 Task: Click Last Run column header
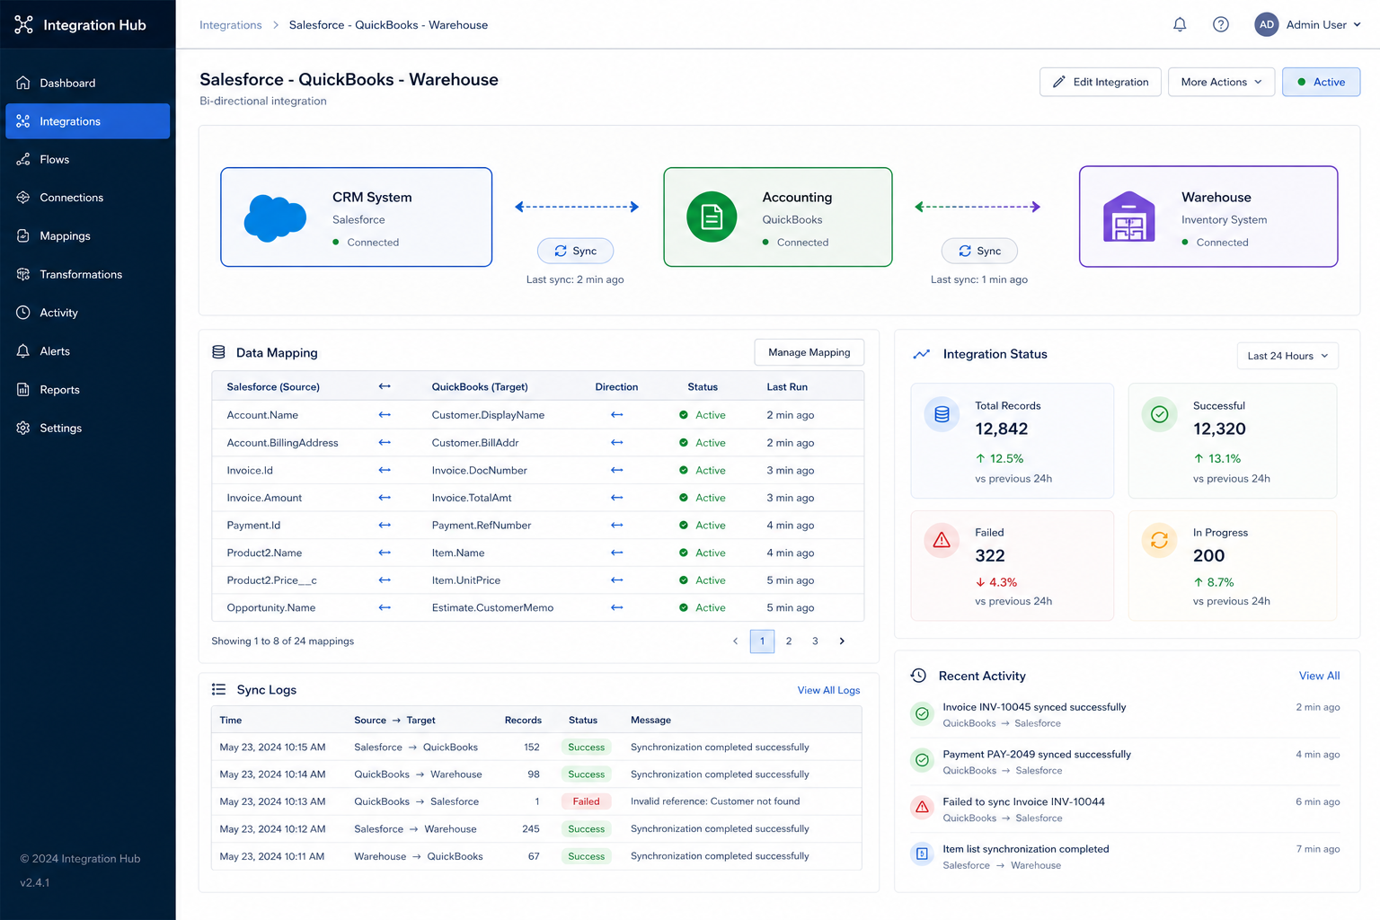pyautogui.click(x=787, y=387)
